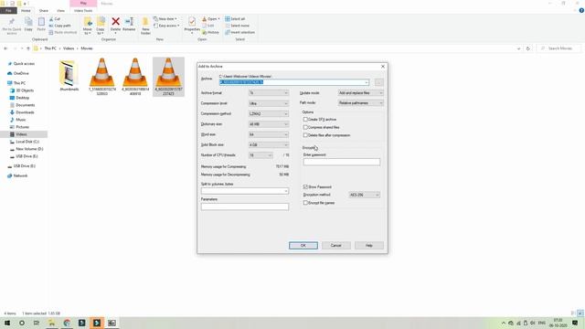
Task: Open the Compression method dropdown
Action: [269, 113]
